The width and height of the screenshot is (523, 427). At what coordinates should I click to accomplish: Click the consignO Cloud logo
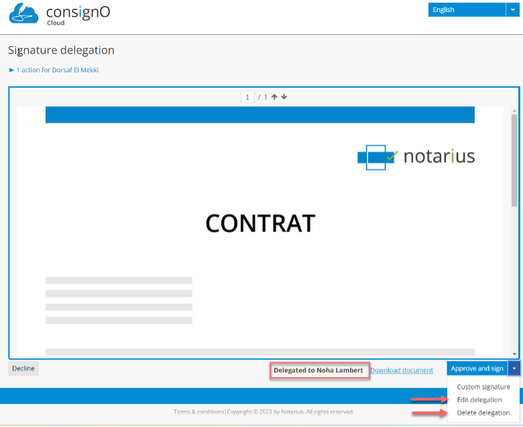[59, 15]
